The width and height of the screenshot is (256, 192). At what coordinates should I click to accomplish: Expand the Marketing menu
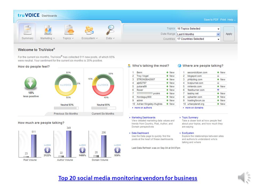tap(48, 38)
